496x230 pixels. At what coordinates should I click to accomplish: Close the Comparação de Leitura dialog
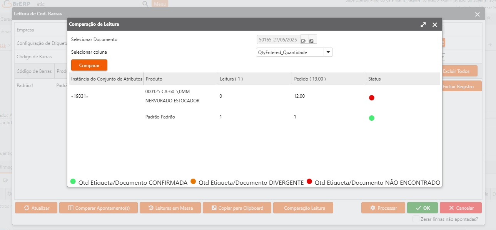[435, 25]
